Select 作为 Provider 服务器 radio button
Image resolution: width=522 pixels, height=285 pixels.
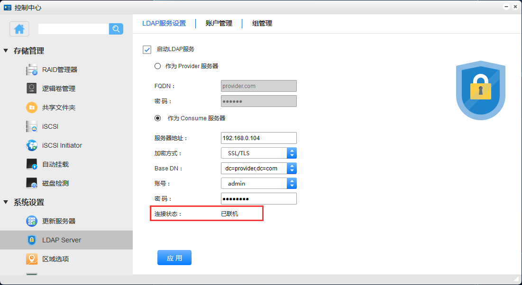pos(158,66)
